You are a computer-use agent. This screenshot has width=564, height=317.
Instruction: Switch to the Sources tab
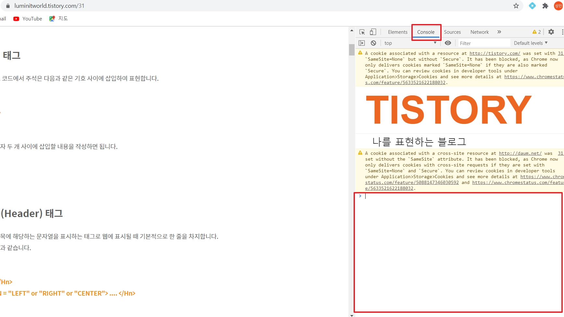452,32
